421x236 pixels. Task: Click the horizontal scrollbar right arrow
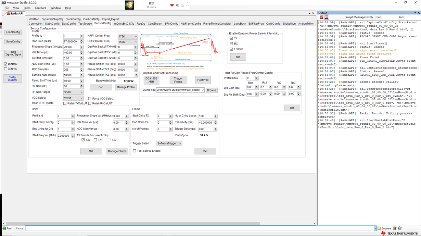tap(315, 224)
